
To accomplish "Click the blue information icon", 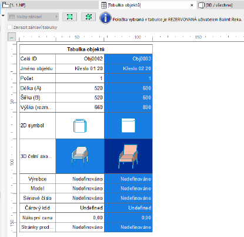I will point(105,18).
